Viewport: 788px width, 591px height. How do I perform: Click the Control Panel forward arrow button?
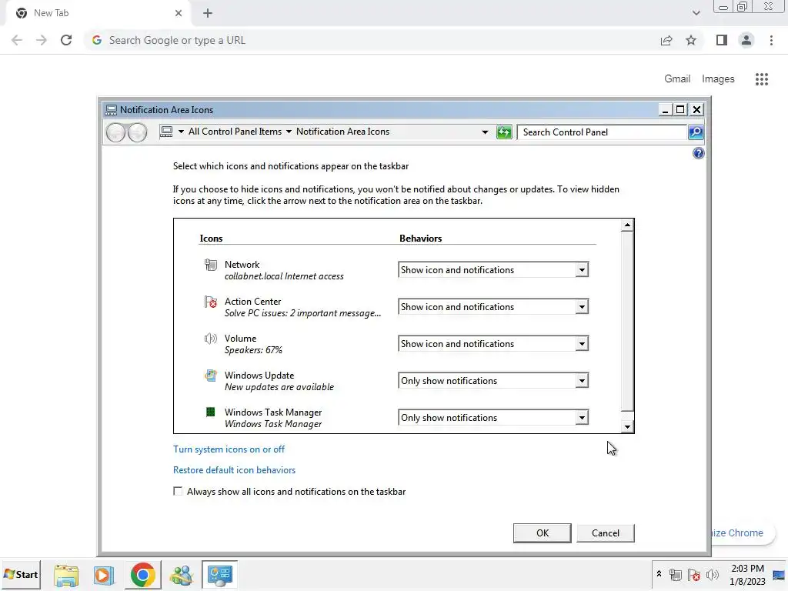pyautogui.click(x=137, y=132)
